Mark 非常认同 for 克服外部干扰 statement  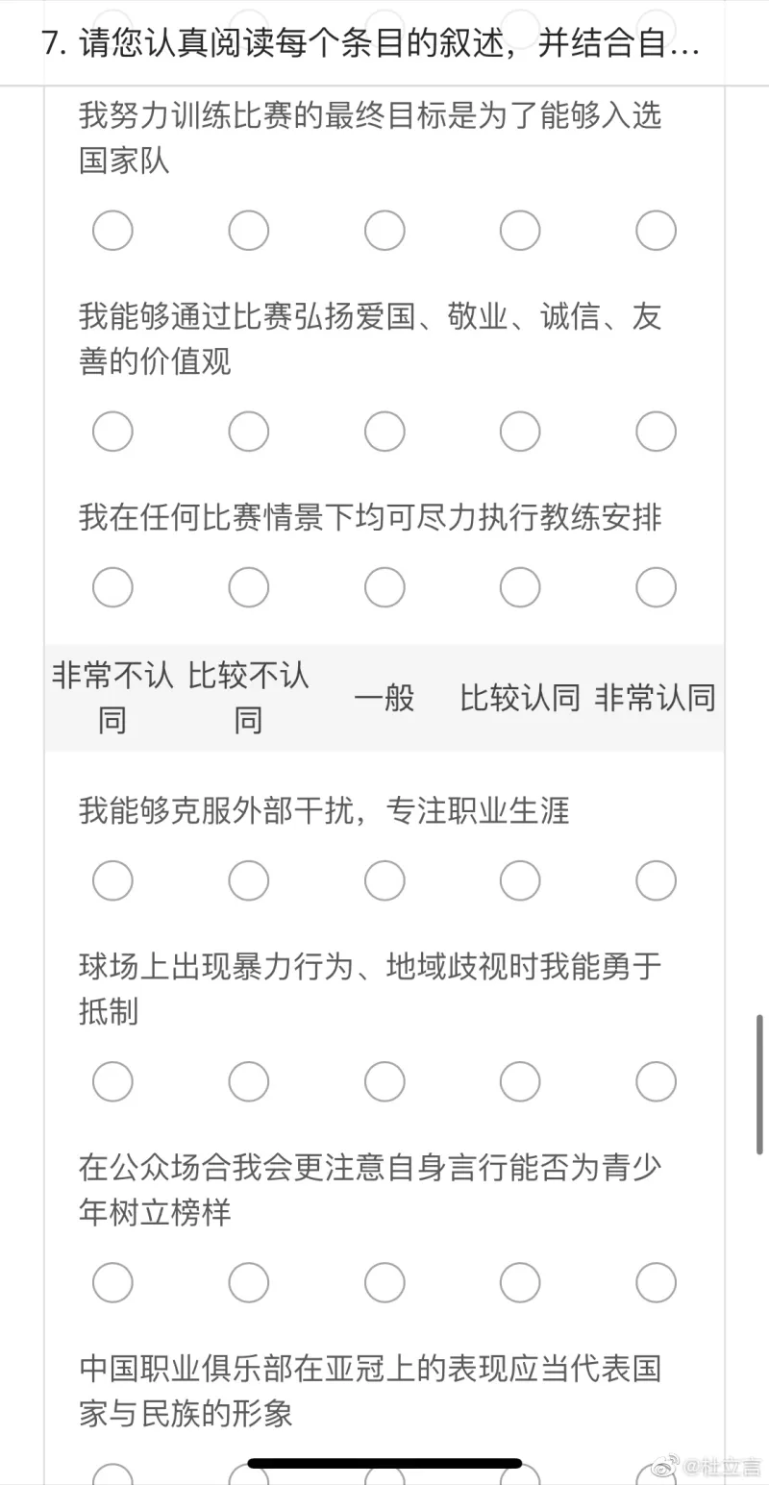point(657,880)
